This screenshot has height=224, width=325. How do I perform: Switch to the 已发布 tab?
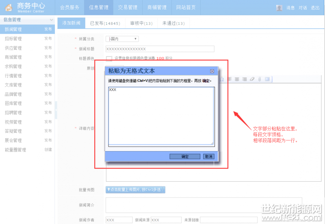click(105, 23)
